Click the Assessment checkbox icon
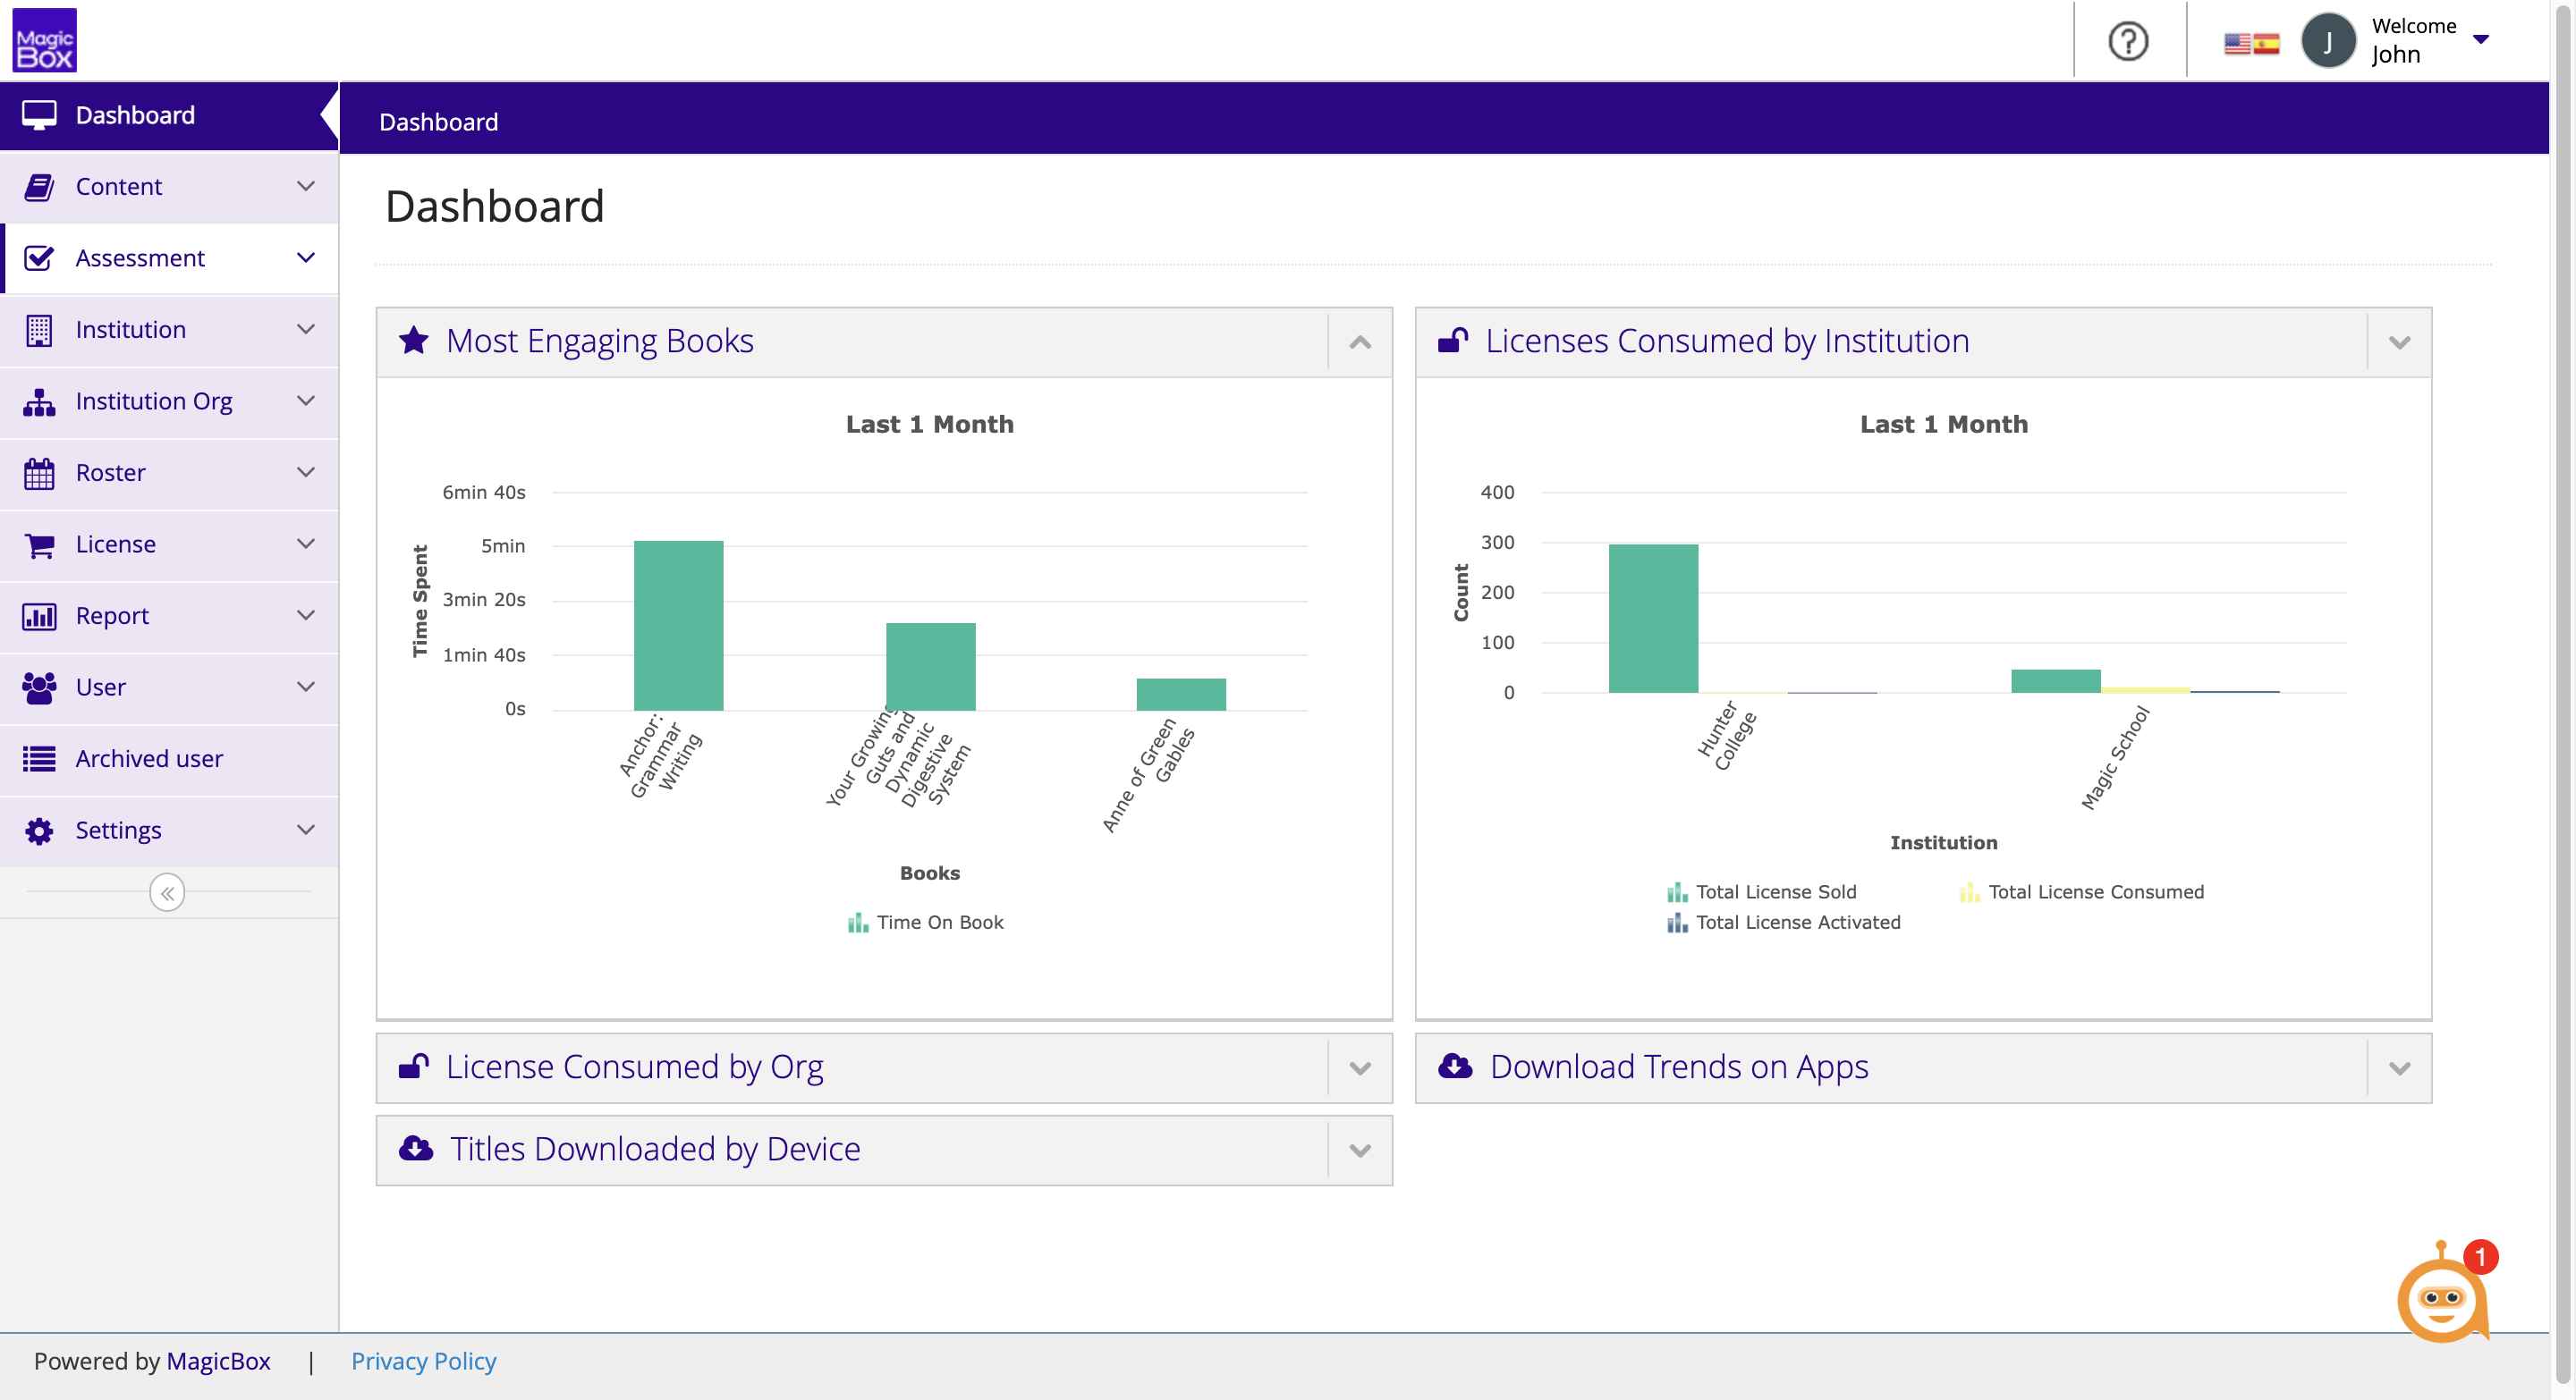Image resolution: width=2576 pixels, height=1400 pixels. point(39,257)
